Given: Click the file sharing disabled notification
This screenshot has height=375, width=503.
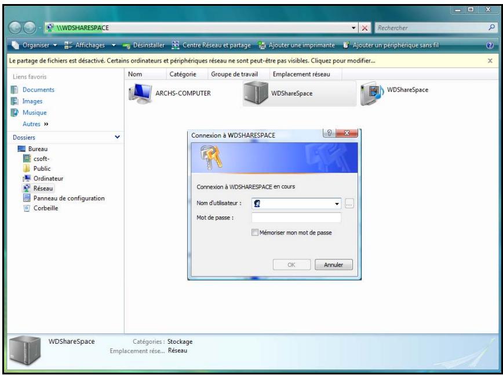Looking at the screenshot, I should pos(192,61).
